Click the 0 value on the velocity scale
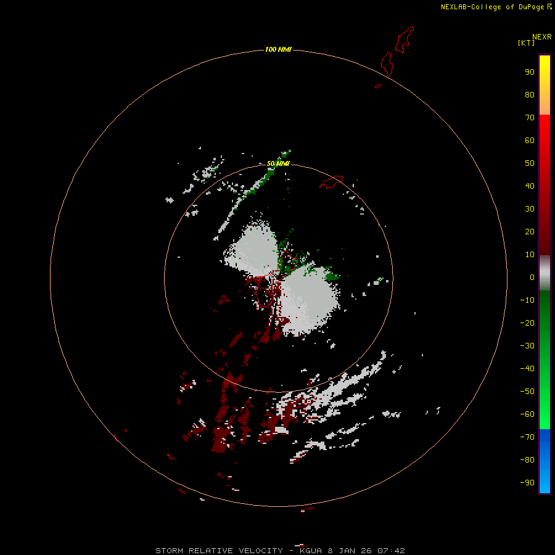This screenshot has width=555, height=555. click(532, 277)
